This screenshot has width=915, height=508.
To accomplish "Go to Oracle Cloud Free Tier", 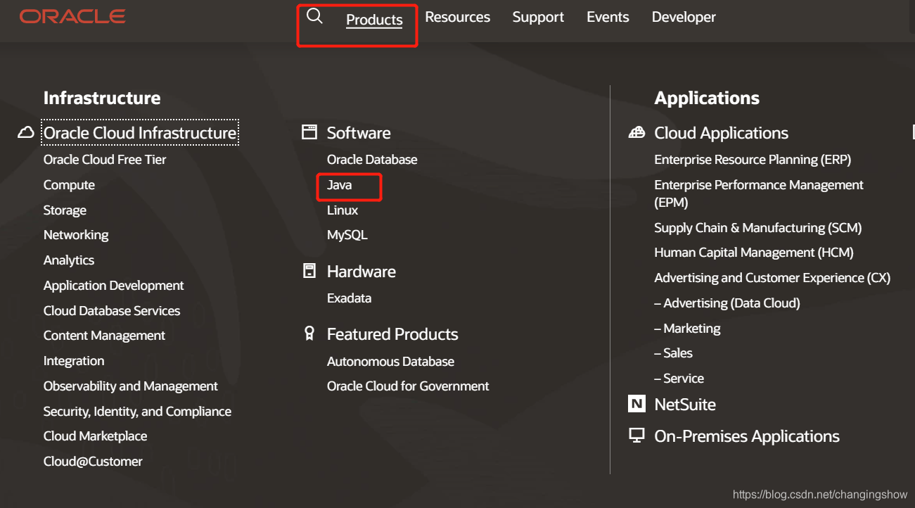I will (x=105, y=160).
